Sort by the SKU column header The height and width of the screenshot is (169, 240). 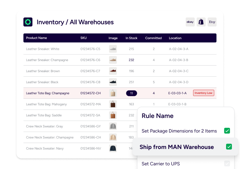[x=83, y=38]
